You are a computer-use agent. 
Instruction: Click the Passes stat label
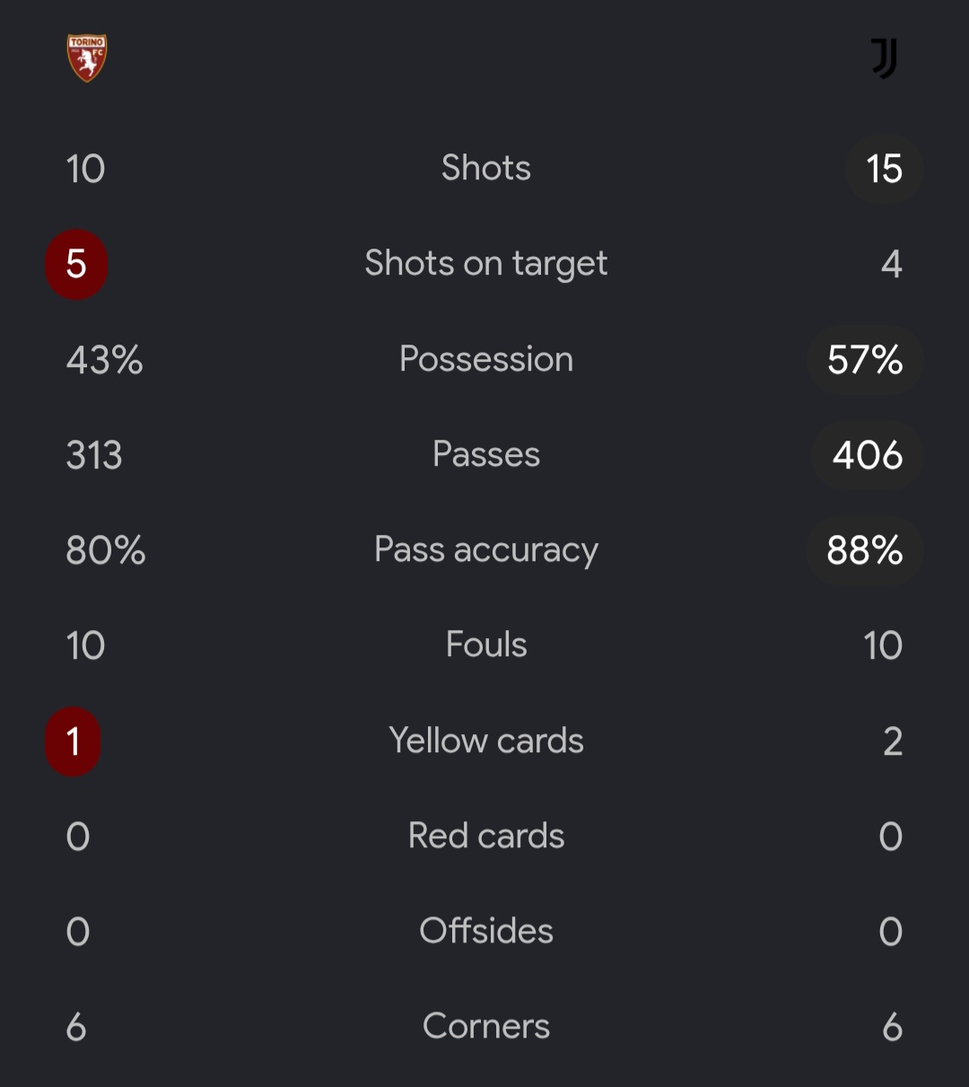[486, 454]
